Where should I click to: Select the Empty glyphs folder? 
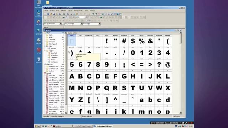(51, 35)
